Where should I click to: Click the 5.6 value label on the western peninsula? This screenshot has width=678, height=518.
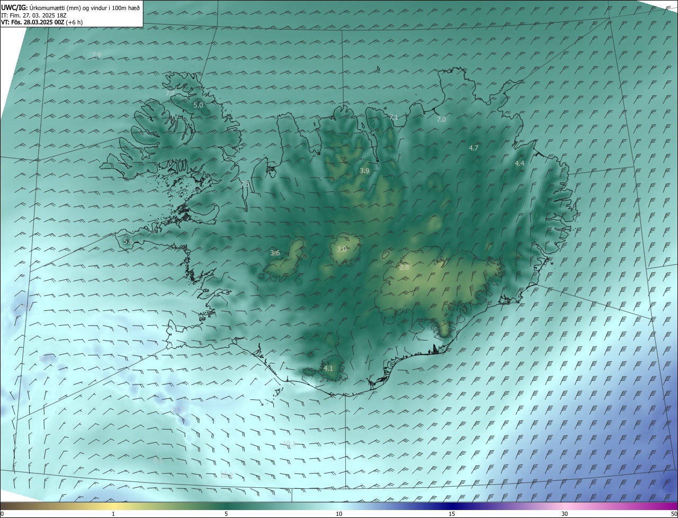pyautogui.click(x=128, y=242)
